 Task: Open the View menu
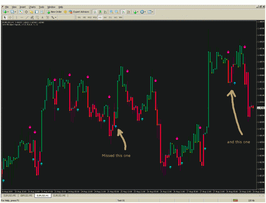[x=14, y=7]
